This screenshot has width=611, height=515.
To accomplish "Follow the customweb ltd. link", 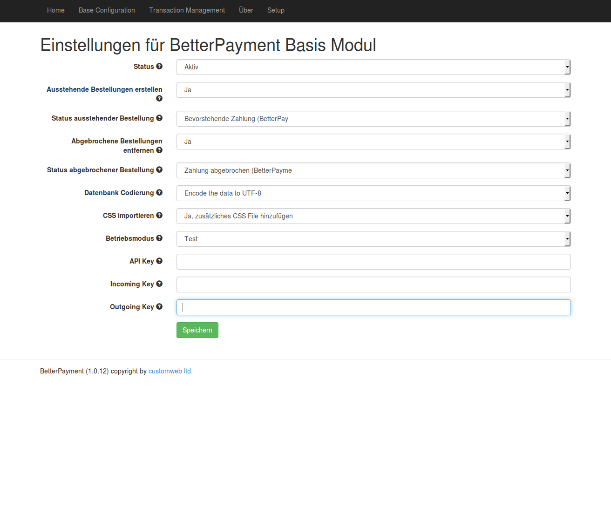I will tap(170, 371).
